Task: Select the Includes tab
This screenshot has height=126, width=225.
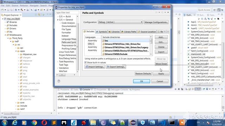Action: tap(89, 31)
